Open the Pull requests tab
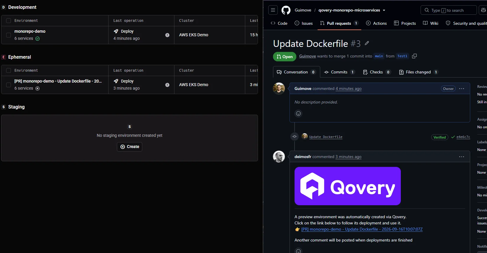Image resolution: width=487 pixels, height=253 pixels. (339, 23)
